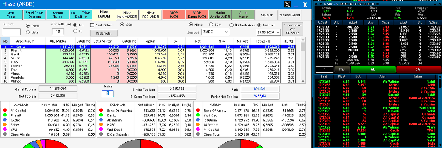The height and width of the screenshot is (148, 442).
Task: Switch to Hisse Kurum(AKDE) tab
Action: (127, 14)
